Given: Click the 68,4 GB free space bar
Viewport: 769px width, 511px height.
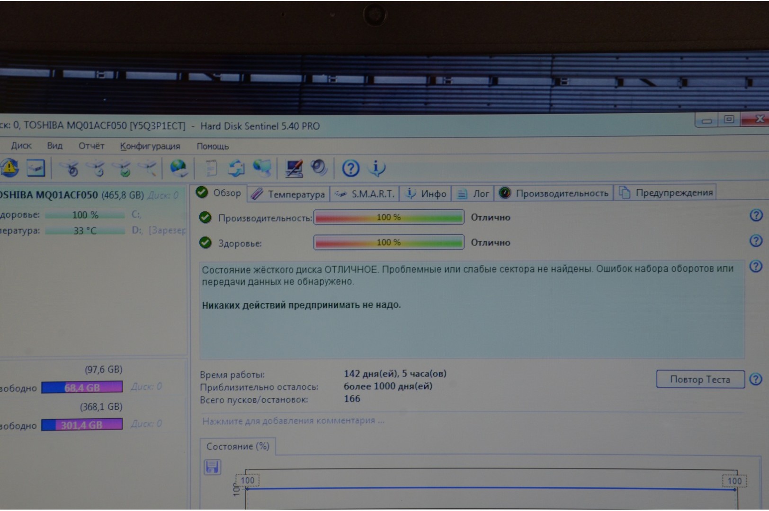Looking at the screenshot, I should coord(82,388).
